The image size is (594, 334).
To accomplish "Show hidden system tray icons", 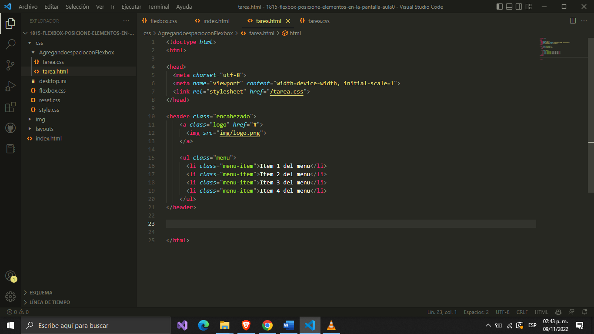I will coord(488,325).
